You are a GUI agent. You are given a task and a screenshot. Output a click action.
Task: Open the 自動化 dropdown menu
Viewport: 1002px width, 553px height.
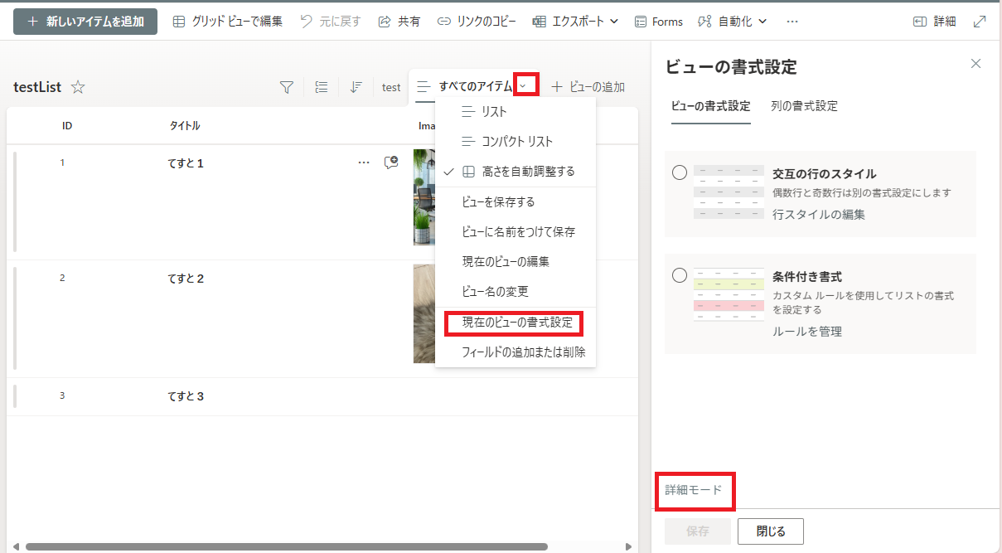pos(732,22)
